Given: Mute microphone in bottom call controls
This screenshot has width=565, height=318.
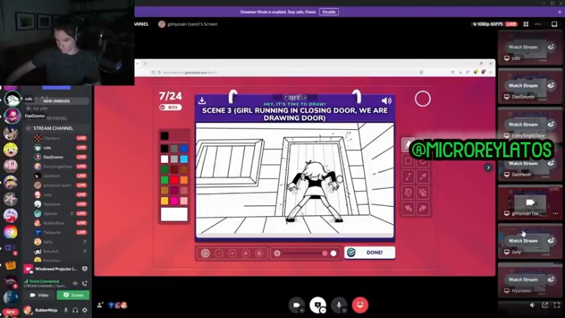Looking at the screenshot, I should 338,304.
